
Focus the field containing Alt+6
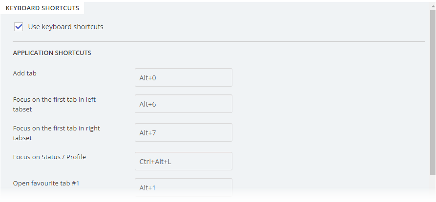click(183, 104)
